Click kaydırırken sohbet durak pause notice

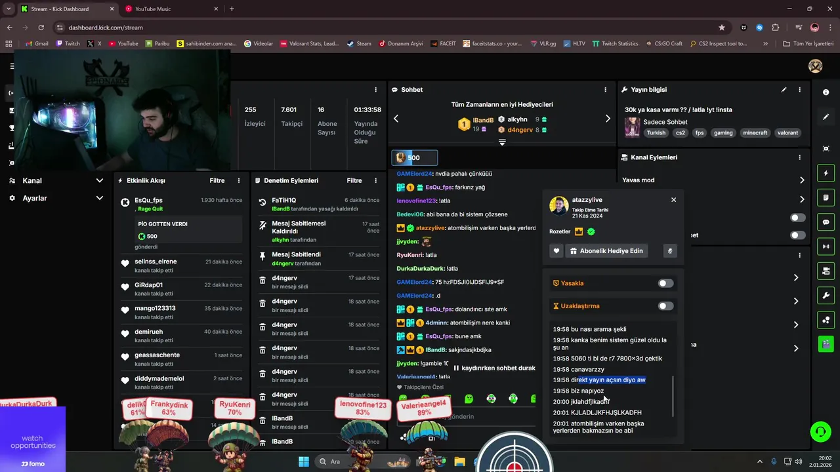495,368
